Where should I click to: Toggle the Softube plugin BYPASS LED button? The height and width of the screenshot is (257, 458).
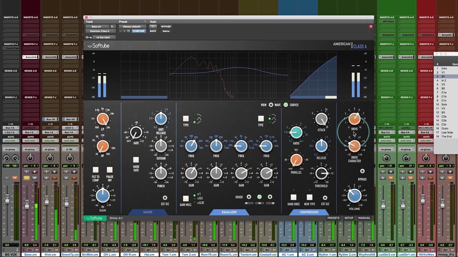point(362,171)
